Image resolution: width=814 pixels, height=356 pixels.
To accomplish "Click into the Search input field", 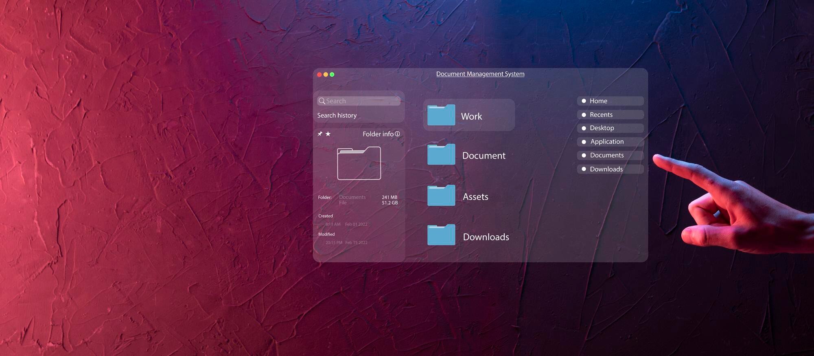I will pyautogui.click(x=362, y=101).
